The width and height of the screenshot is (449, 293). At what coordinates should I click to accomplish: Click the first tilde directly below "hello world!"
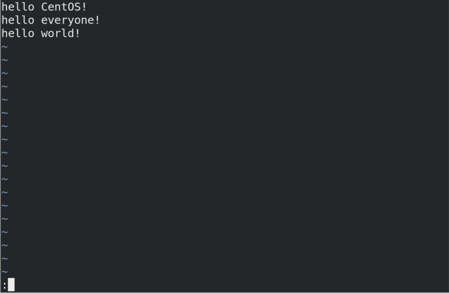point(5,47)
